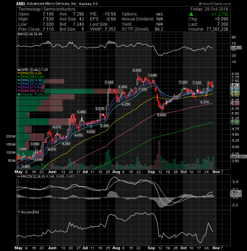Click the EMA(20) 6.90 legend entry
This screenshot has height=251, width=247.
(x=31, y=80)
